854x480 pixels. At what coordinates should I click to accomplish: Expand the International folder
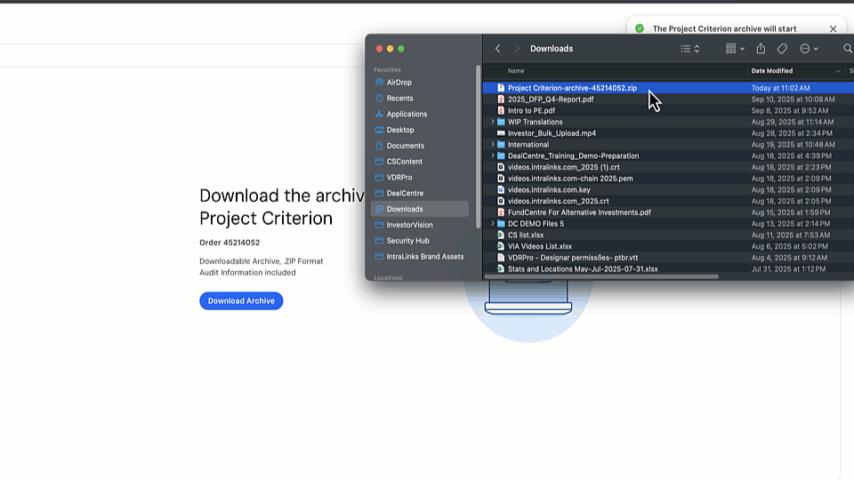click(x=493, y=144)
